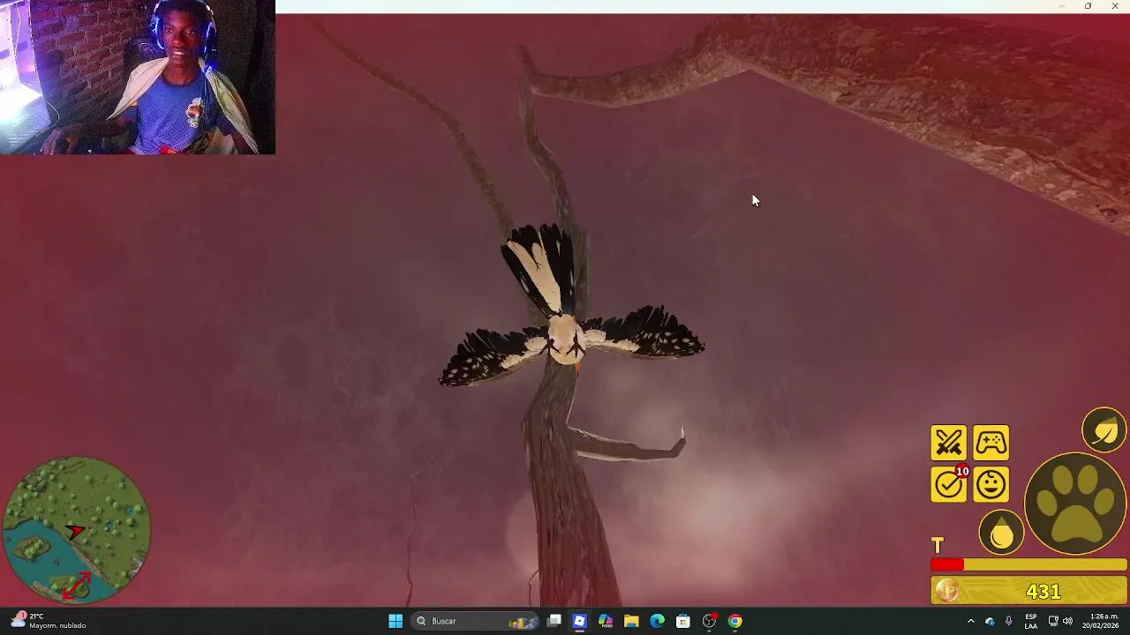Open Google Chrome from the taskbar
The height and width of the screenshot is (635, 1130).
click(x=734, y=621)
